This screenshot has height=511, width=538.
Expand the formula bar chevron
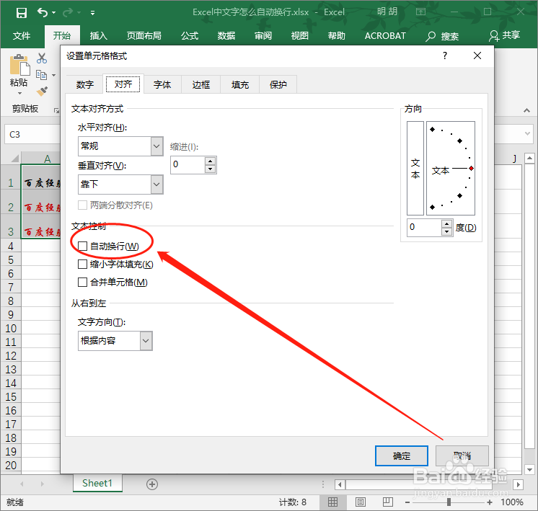(x=527, y=134)
